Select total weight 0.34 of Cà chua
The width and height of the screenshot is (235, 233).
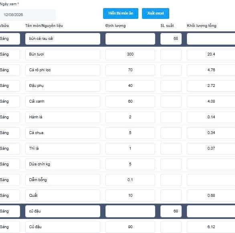(211, 133)
